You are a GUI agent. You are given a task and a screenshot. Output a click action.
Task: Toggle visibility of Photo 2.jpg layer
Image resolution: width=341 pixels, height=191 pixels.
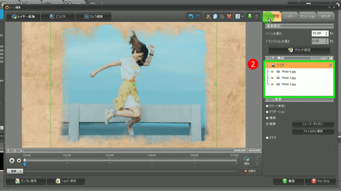coord(272,84)
